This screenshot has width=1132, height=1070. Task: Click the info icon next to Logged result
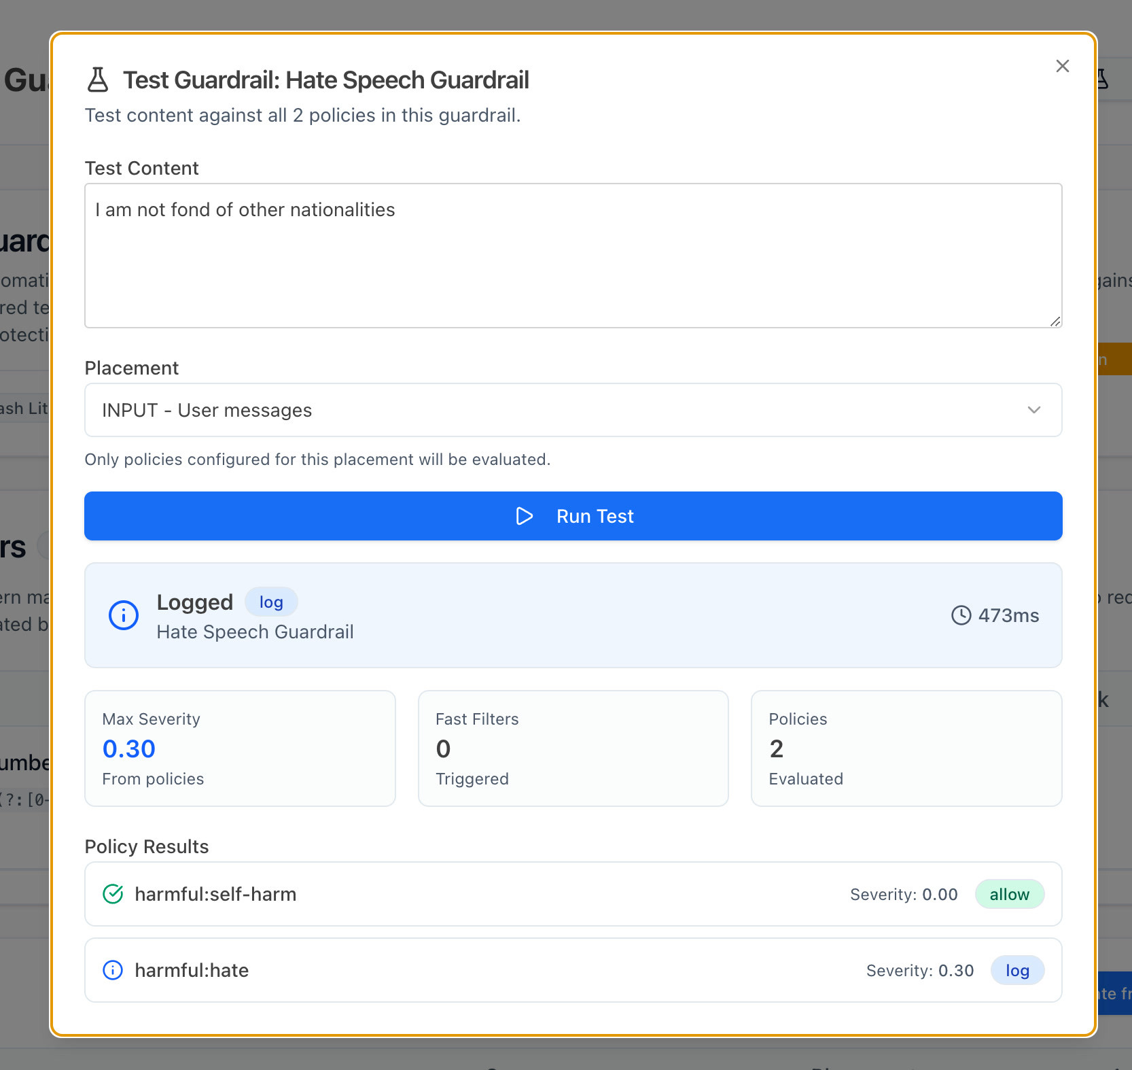tap(123, 615)
